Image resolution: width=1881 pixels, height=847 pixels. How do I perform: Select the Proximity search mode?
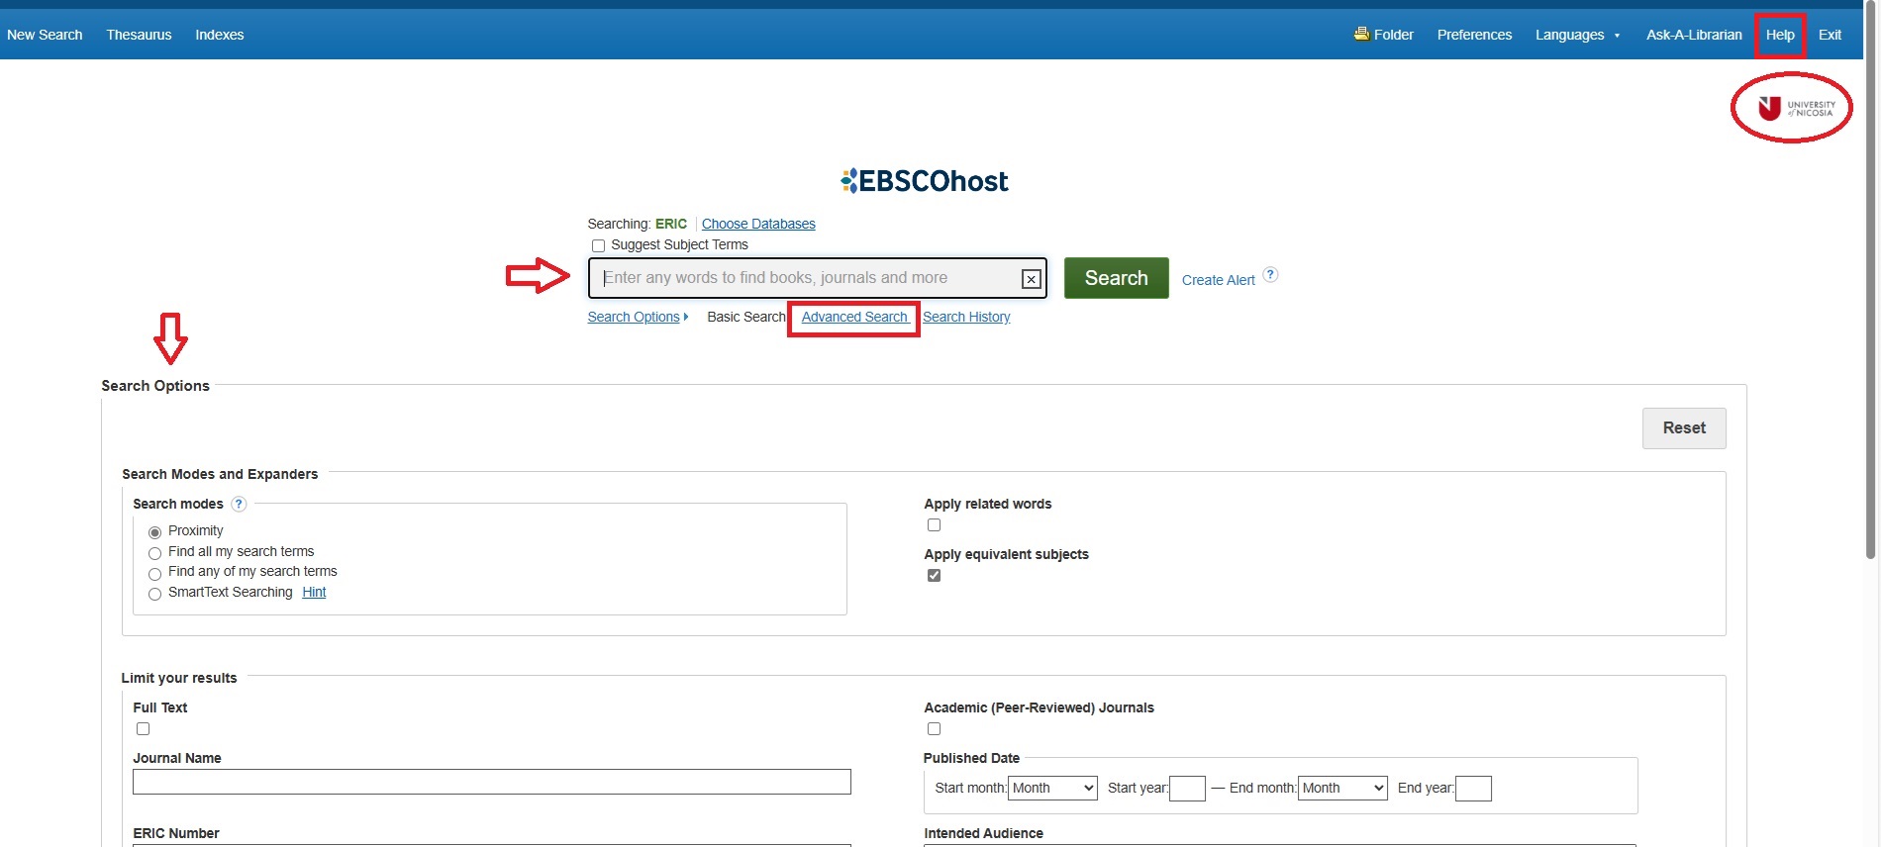tap(154, 532)
